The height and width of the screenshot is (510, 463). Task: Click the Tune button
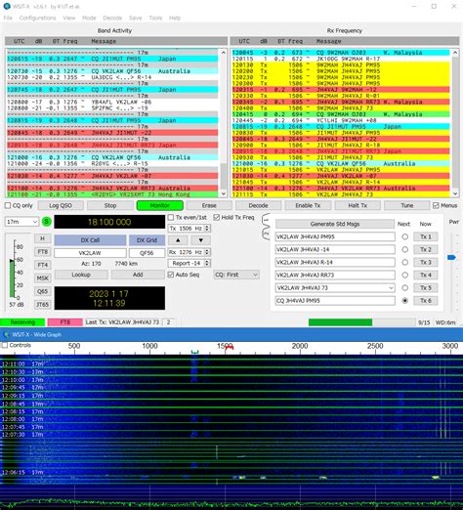[x=407, y=205]
